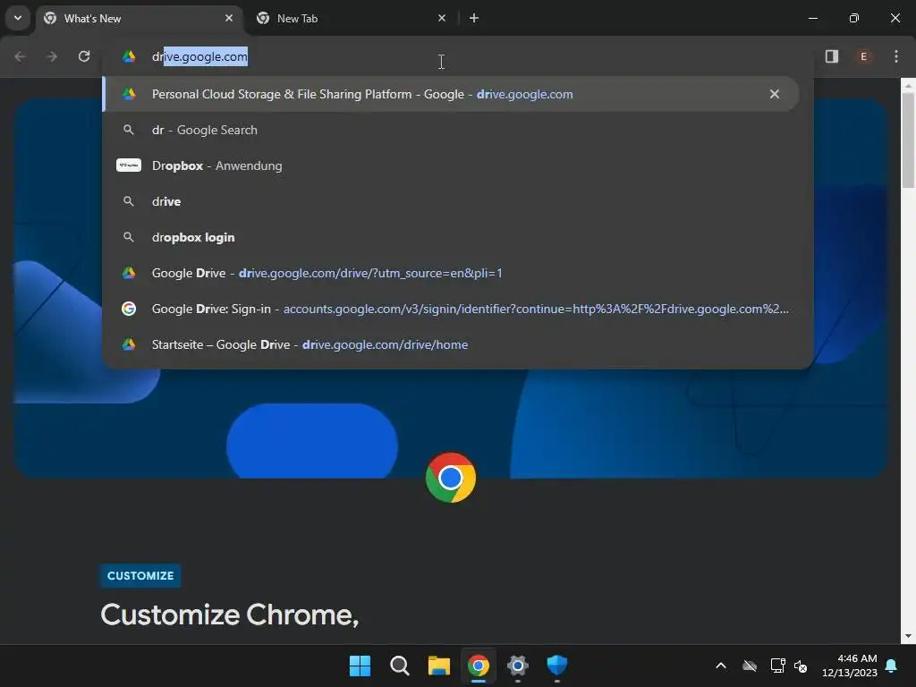Switch to the New Tab tab
Image resolution: width=916 pixels, height=687 pixels.
point(352,18)
